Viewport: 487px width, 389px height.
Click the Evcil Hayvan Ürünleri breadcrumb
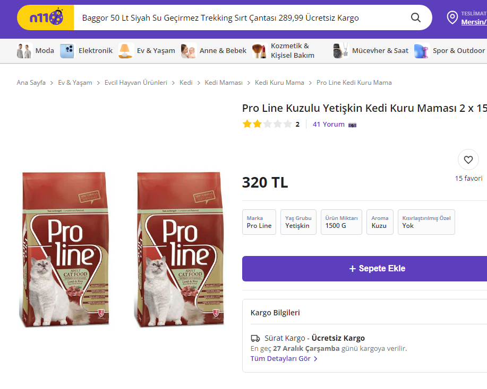135,83
